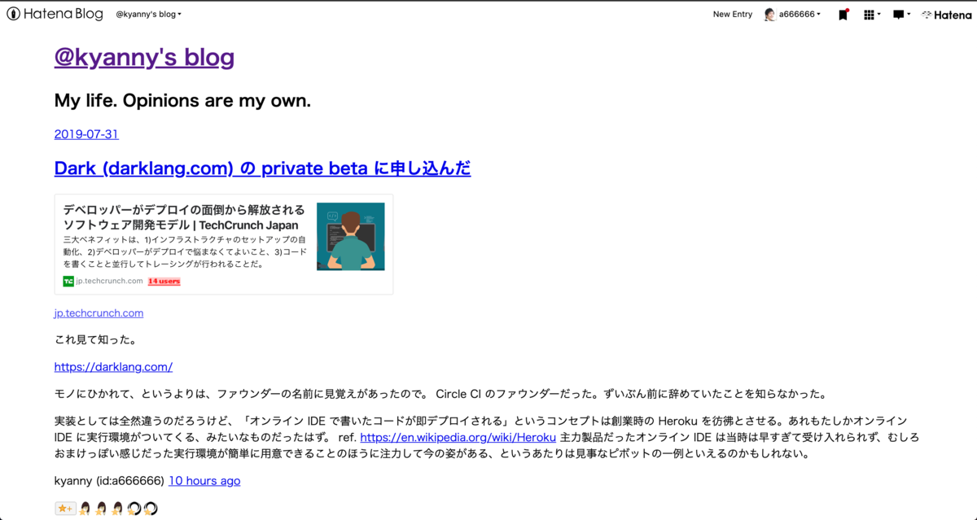Click the first reader's star avatar

[x=85, y=508]
